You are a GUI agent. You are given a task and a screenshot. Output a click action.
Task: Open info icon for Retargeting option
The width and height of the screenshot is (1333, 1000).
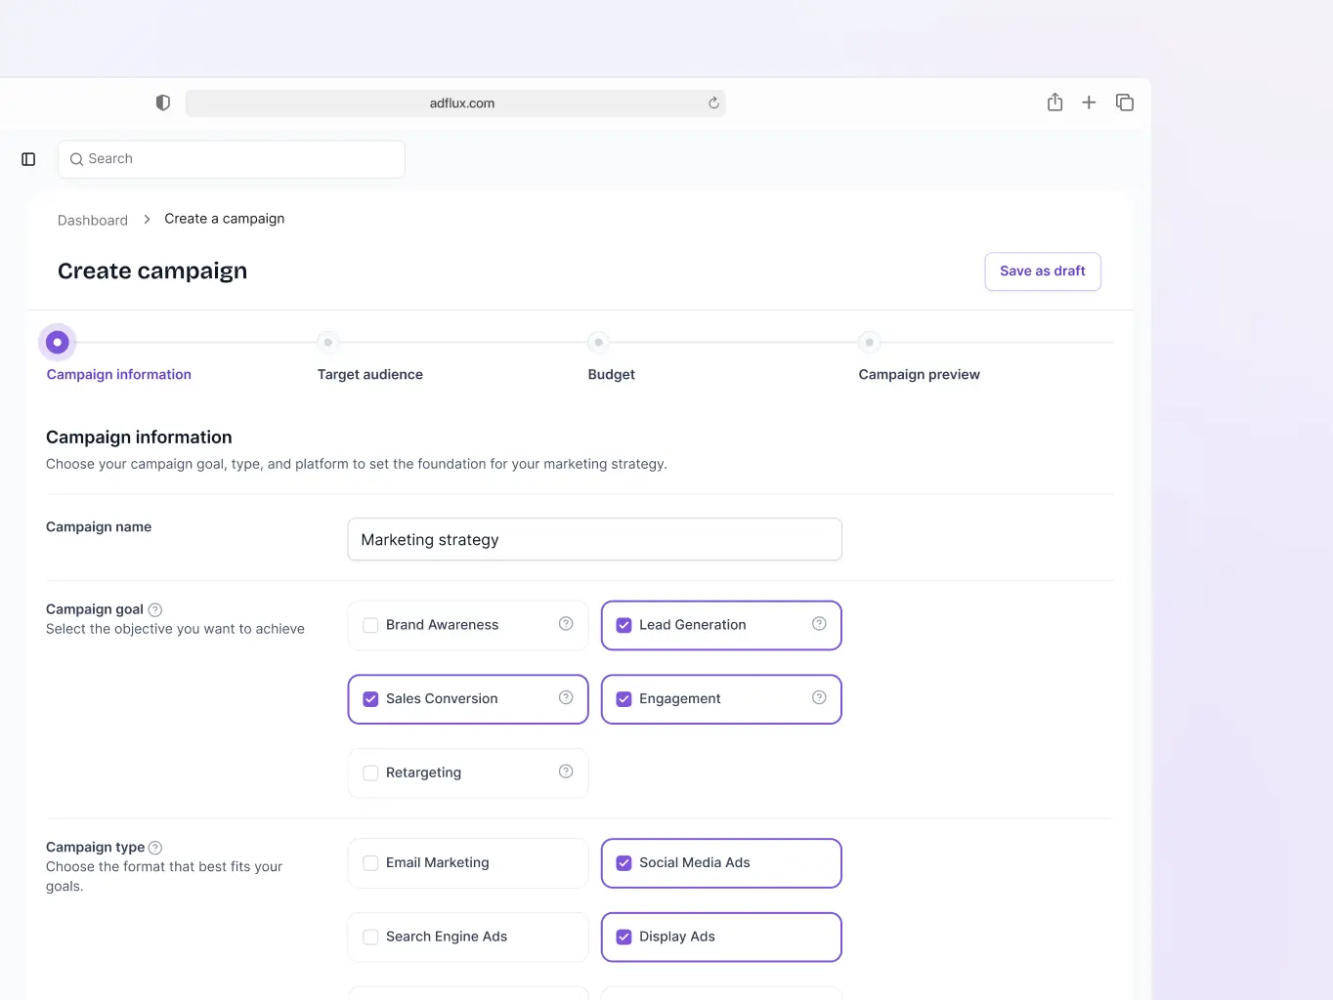click(x=566, y=771)
